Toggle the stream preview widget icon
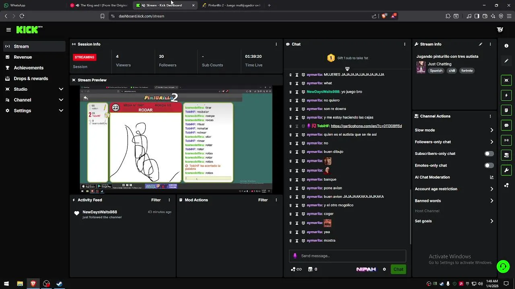This screenshot has height=289, width=515. (507, 80)
